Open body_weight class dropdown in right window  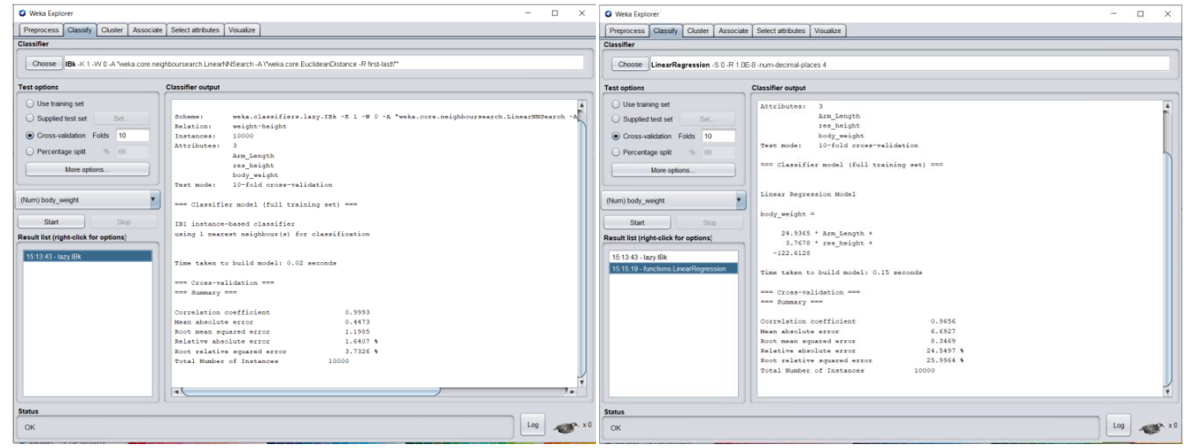(x=674, y=200)
